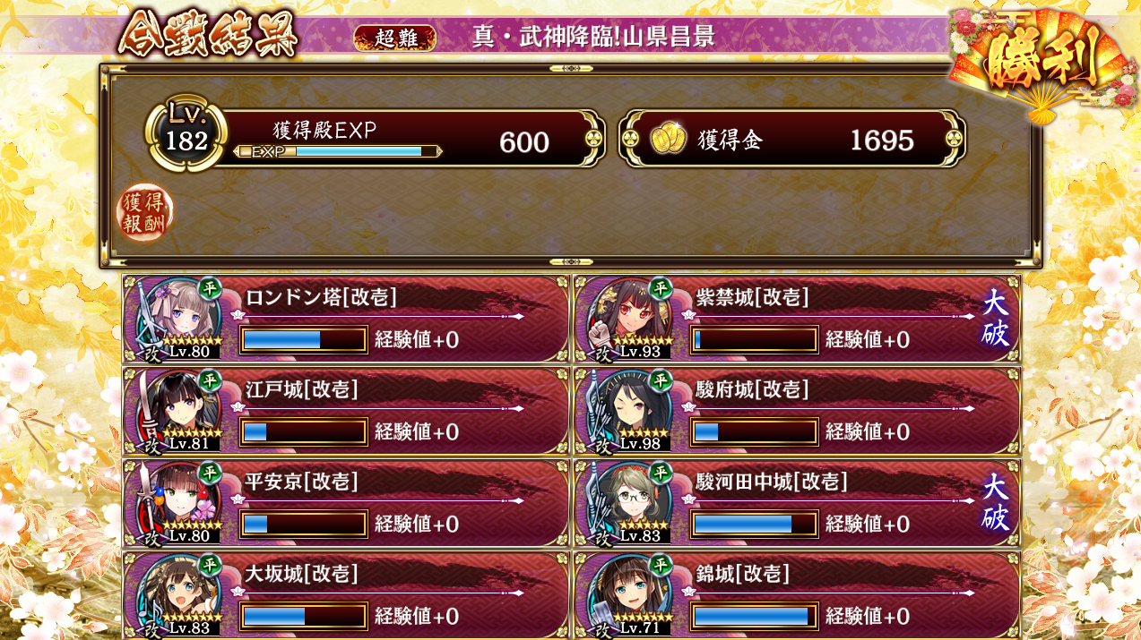Image resolution: width=1141 pixels, height=640 pixels.
Task: Click the gold coin 獲得金 icon
Action: tap(668, 140)
